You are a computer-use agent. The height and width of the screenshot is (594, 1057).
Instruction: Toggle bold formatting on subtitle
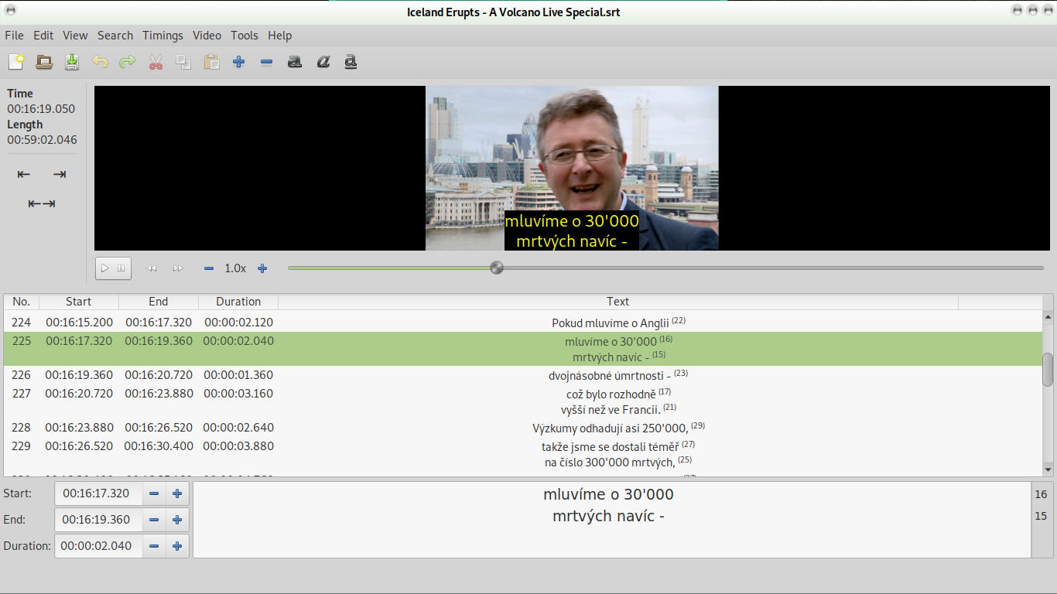pos(295,62)
